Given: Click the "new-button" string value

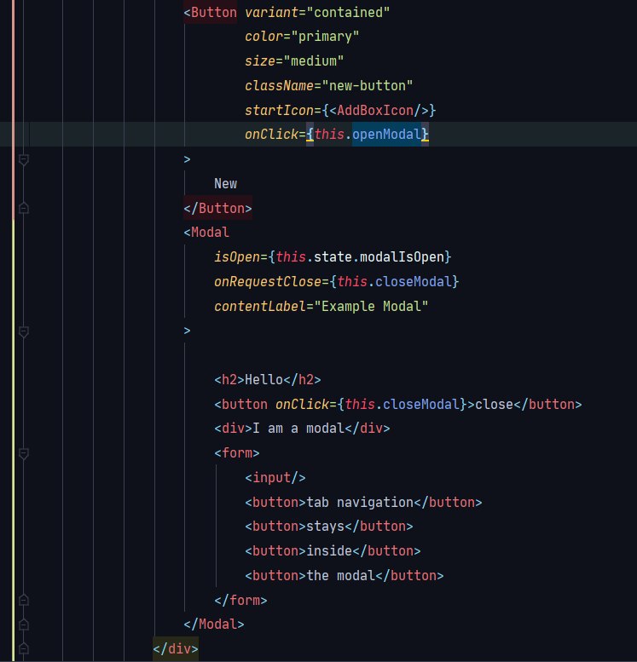Looking at the screenshot, I should click(367, 86).
